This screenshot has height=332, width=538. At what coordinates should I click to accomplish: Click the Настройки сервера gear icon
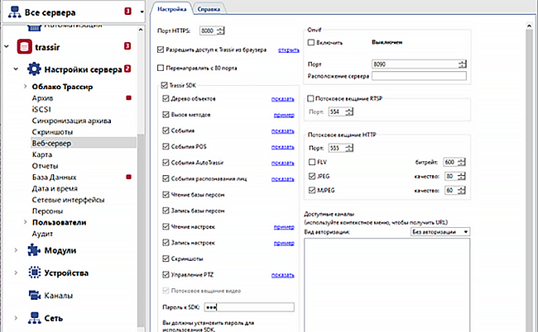click(x=34, y=69)
